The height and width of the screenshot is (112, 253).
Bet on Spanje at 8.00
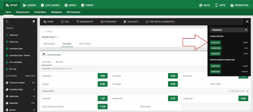click(103, 84)
